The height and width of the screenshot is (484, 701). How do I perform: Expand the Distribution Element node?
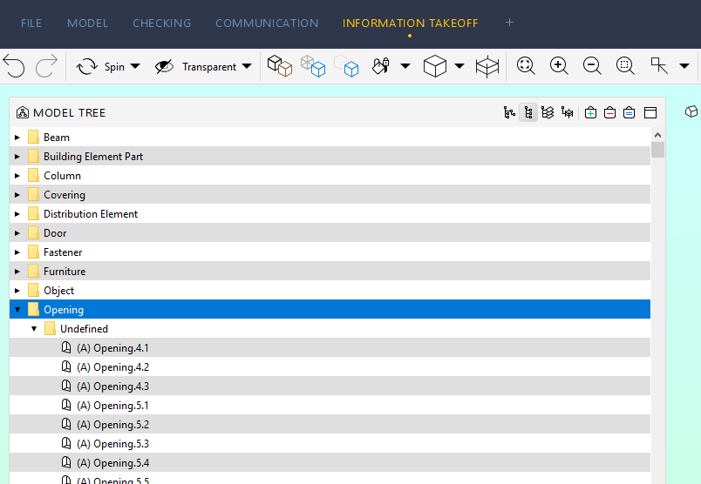[x=17, y=214]
